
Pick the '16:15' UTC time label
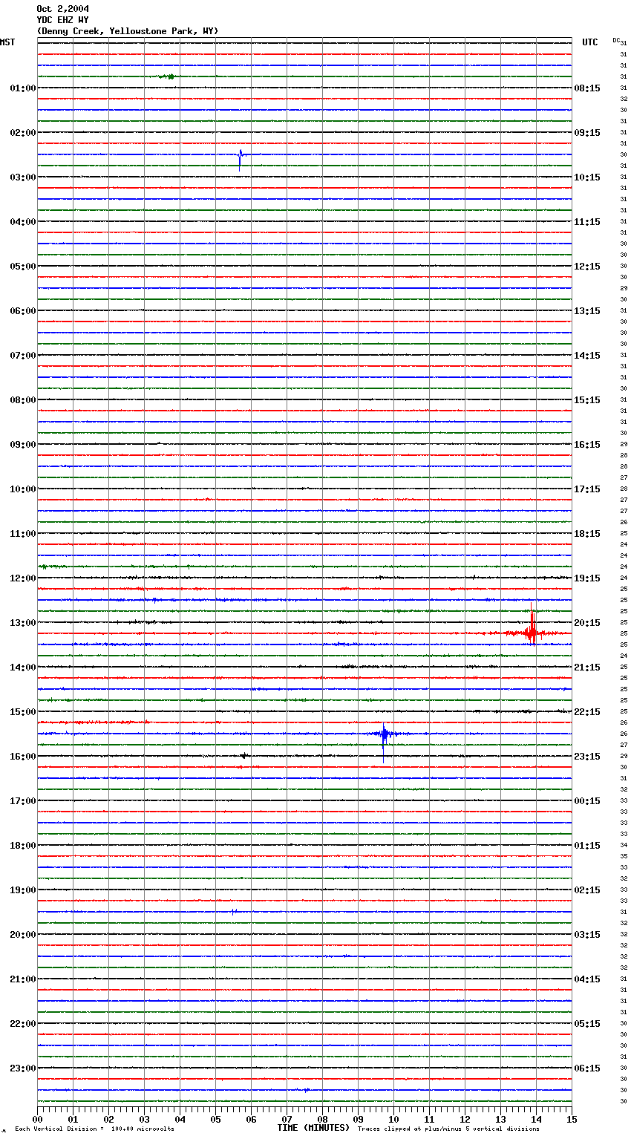[x=587, y=445]
